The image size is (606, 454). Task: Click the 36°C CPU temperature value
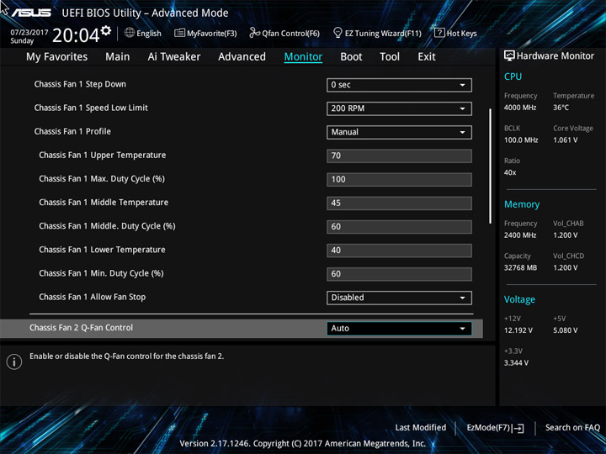(x=561, y=108)
